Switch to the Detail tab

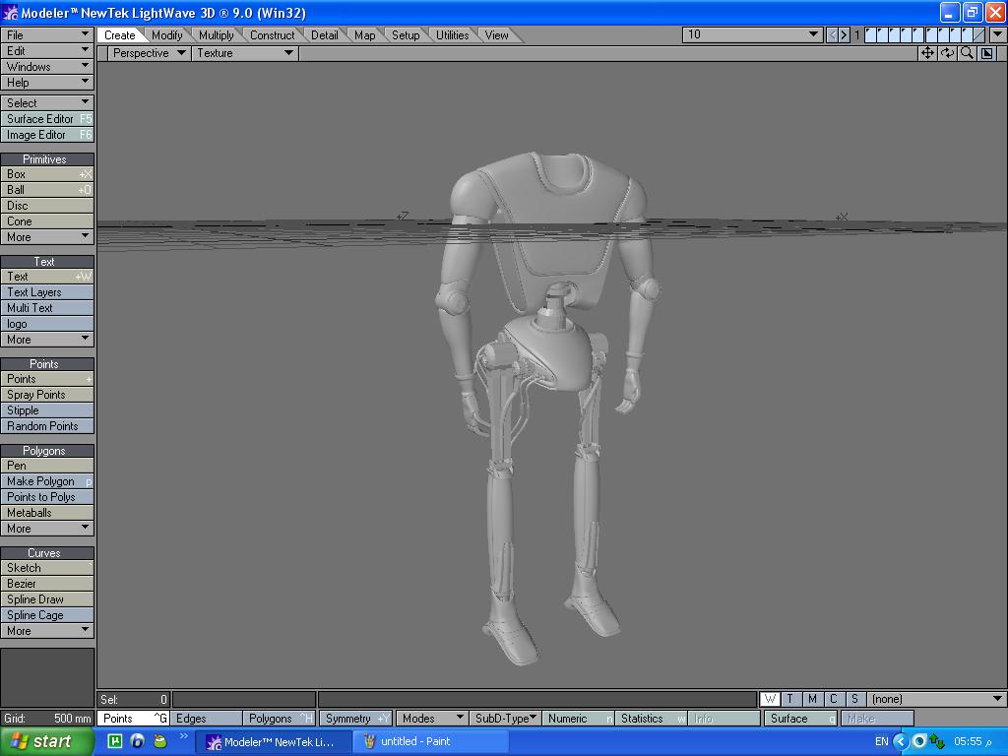pyautogui.click(x=325, y=35)
